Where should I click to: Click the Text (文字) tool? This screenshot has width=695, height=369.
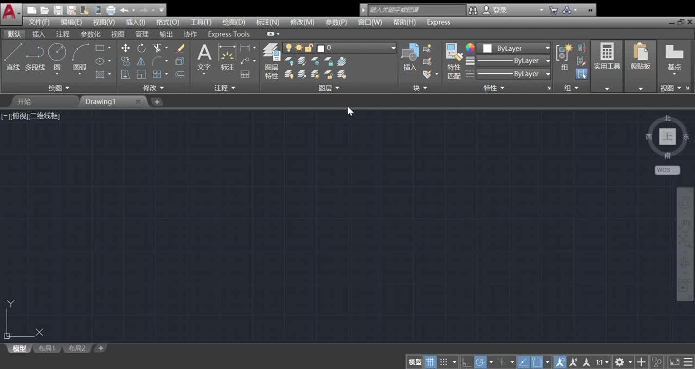pyautogui.click(x=204, y=56)
